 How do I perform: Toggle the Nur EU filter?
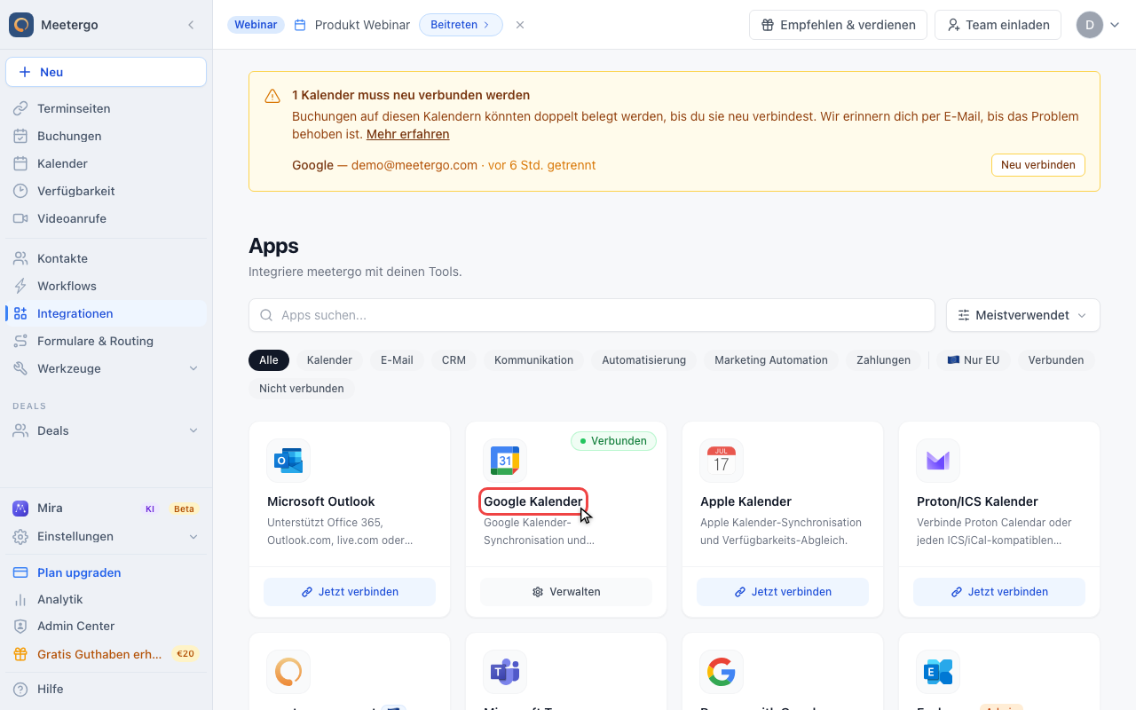click(974, 360)
